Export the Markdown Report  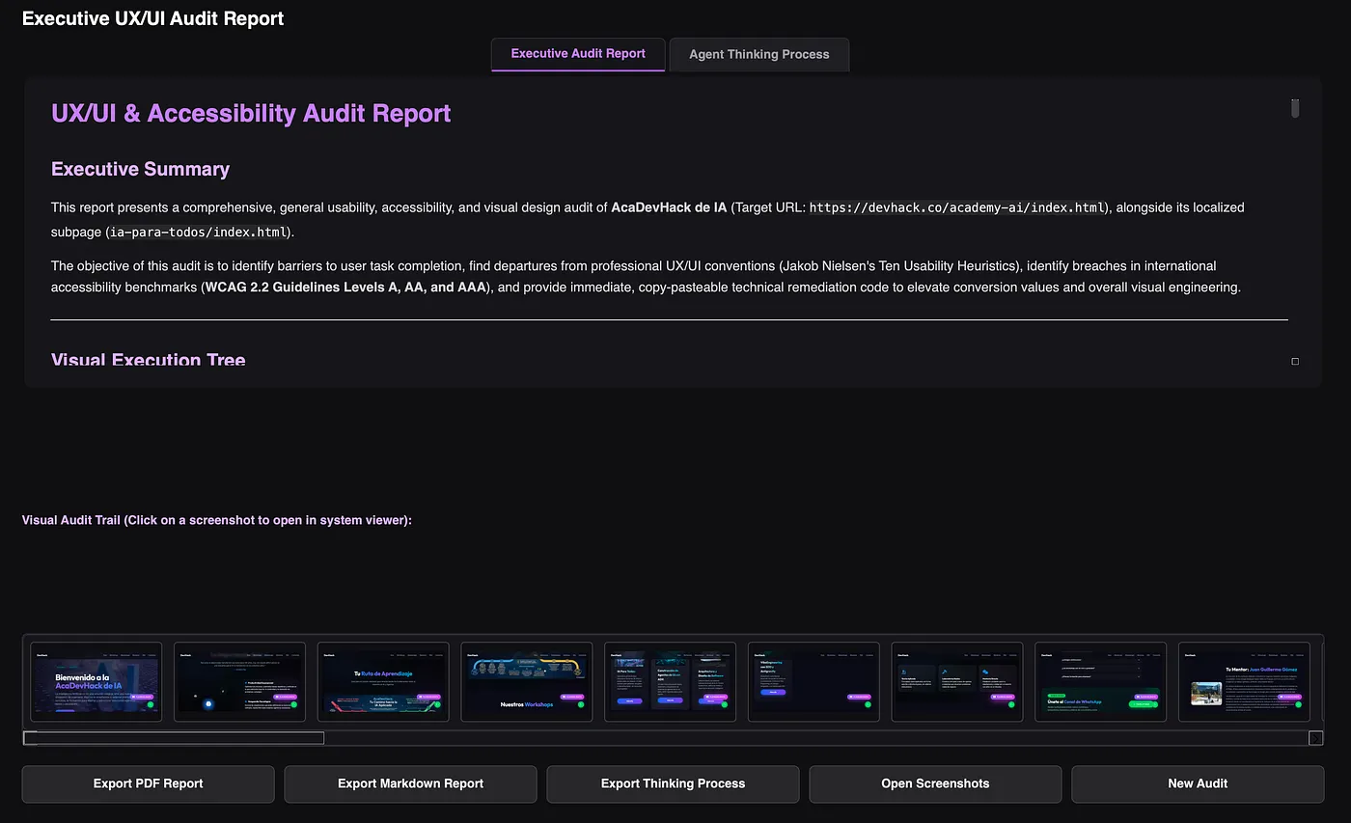410,783
